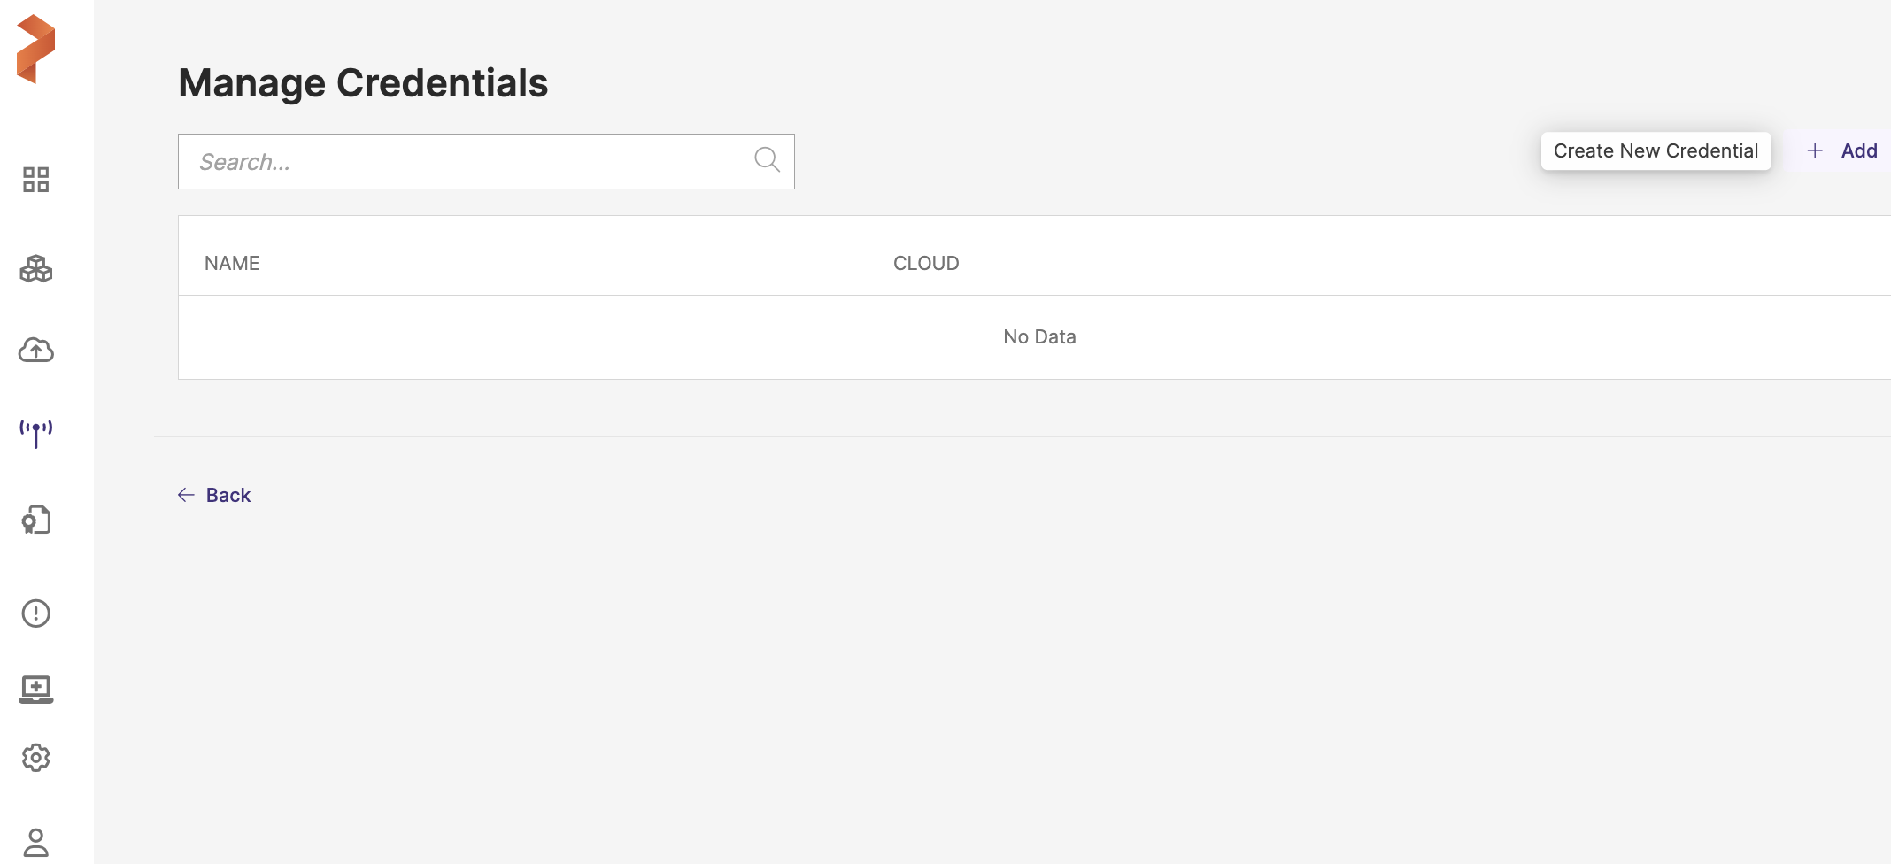Screen dimensions: 1891x864
Task: Open the certificate document sidebar icon
Action: tap(36, 520)
